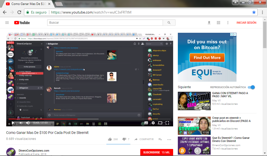Close the Como Ganar Mas tab

click(x=49, y=4)
